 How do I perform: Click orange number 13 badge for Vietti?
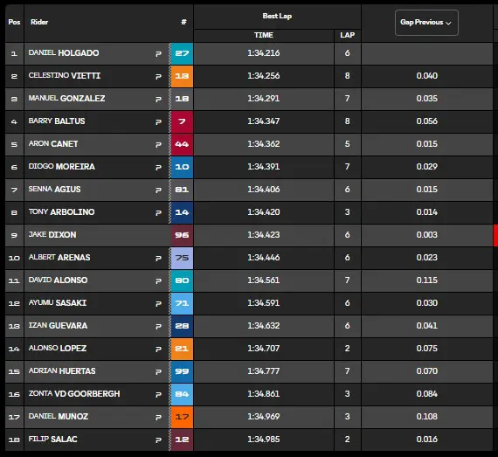coord(182,76)
